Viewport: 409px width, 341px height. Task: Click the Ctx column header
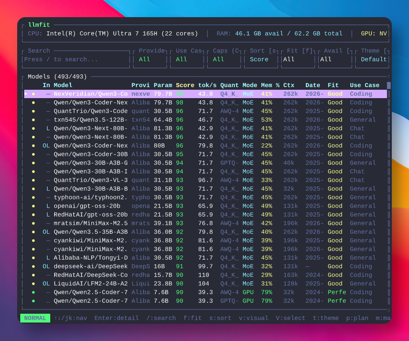(289, 85)
